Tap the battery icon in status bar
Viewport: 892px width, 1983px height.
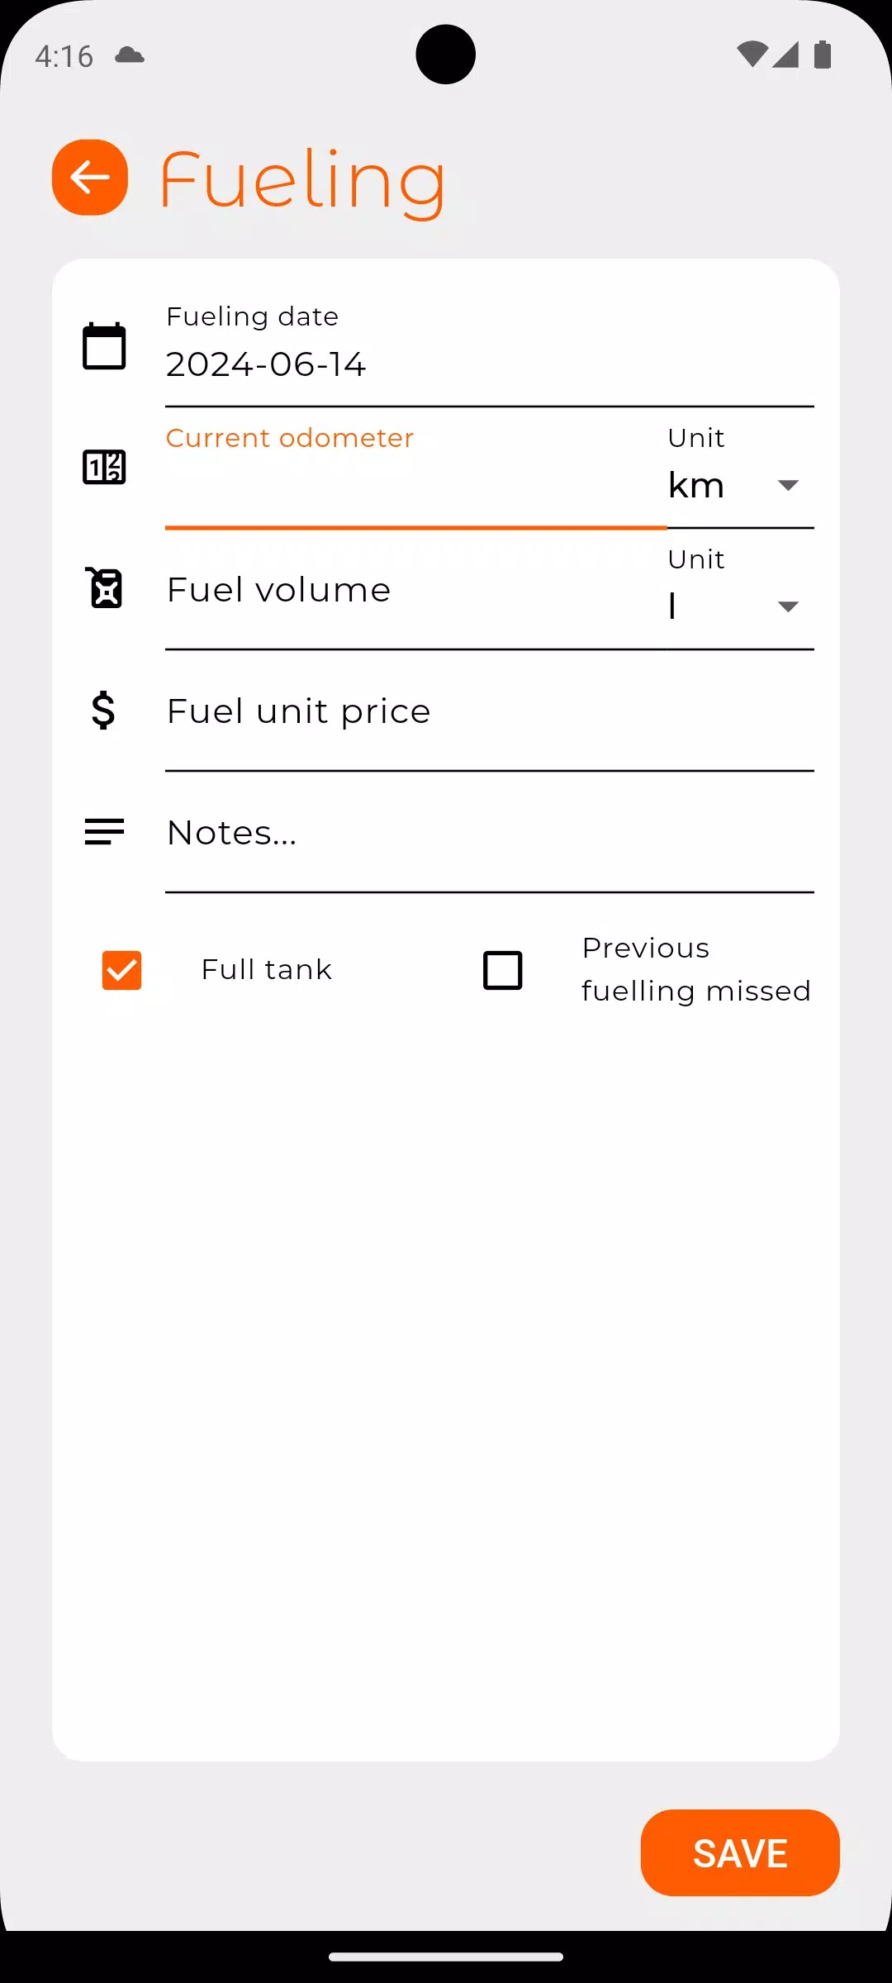pos(822,55)
